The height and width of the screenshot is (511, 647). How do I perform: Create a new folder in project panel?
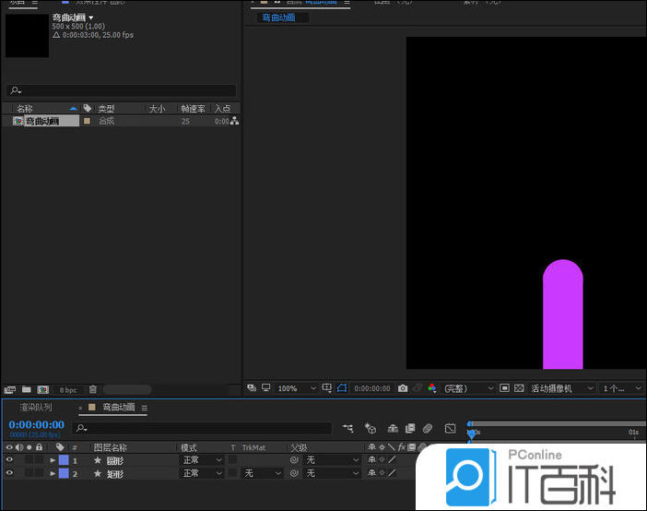point(26,389)
